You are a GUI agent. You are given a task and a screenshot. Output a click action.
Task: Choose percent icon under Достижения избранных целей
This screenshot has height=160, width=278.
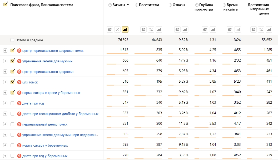(261, 29)
